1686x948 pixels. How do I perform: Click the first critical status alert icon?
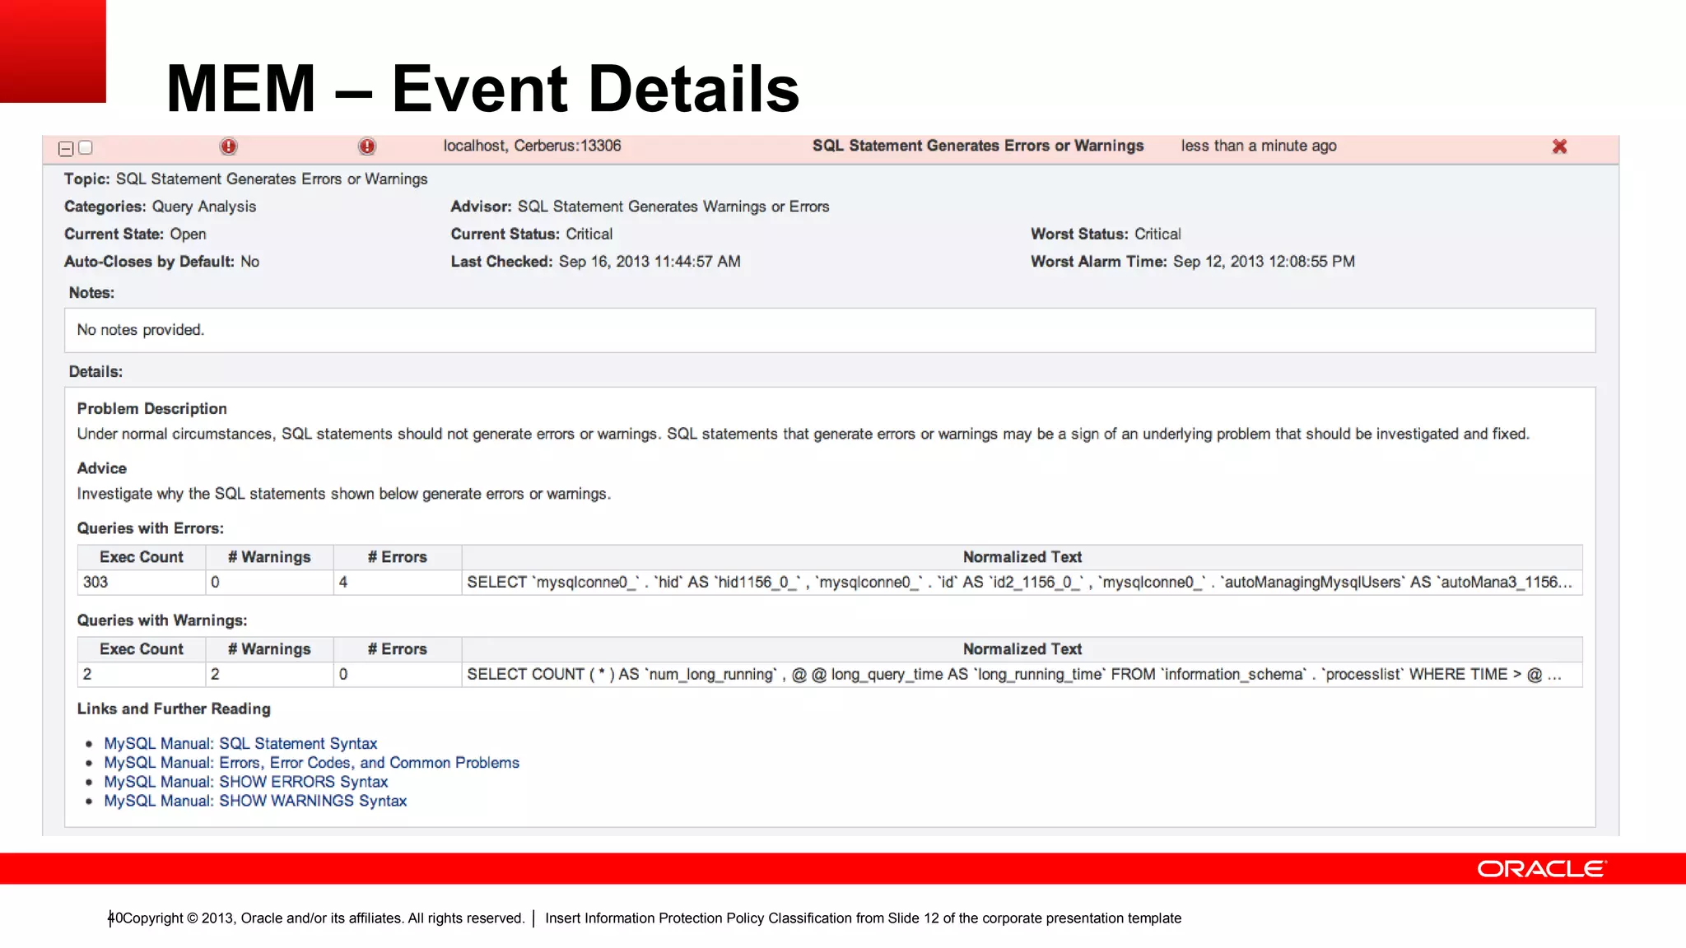(228, 146)
